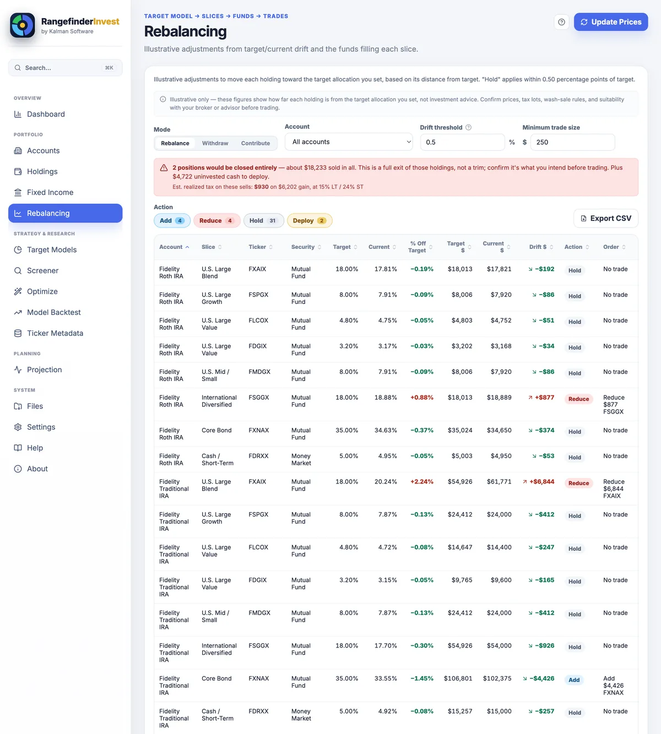
Task: Click the −1.45% off target value
Action: tap(422, 679)
